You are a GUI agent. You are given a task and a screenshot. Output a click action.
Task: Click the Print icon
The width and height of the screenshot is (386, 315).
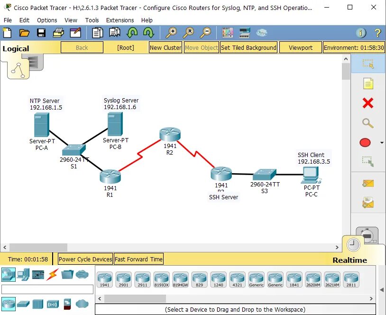coord(58,33)
